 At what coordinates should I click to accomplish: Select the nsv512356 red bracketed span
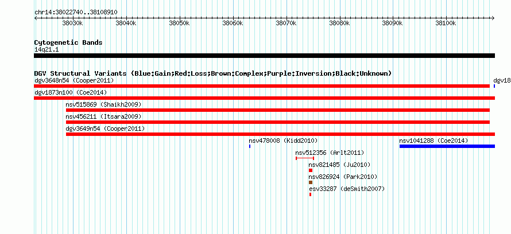pos(305,158)
